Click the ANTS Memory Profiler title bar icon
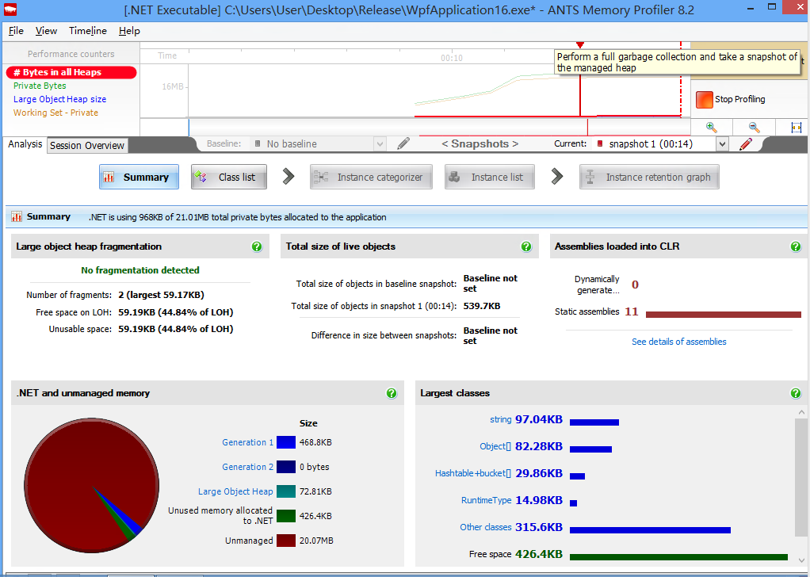 [x=10, y=10]
